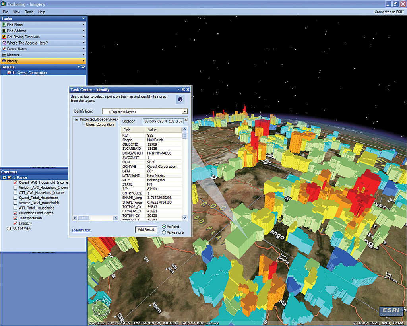Screen dimensions: 407x326
Task: Click the Find Address house icon
Action: 4,31
